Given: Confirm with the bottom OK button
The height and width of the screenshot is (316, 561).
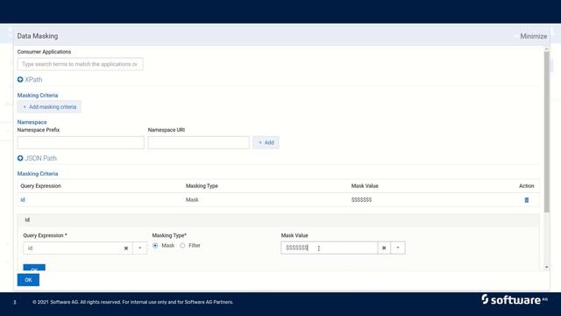Looking at the screenshot, I should (28, 280).
